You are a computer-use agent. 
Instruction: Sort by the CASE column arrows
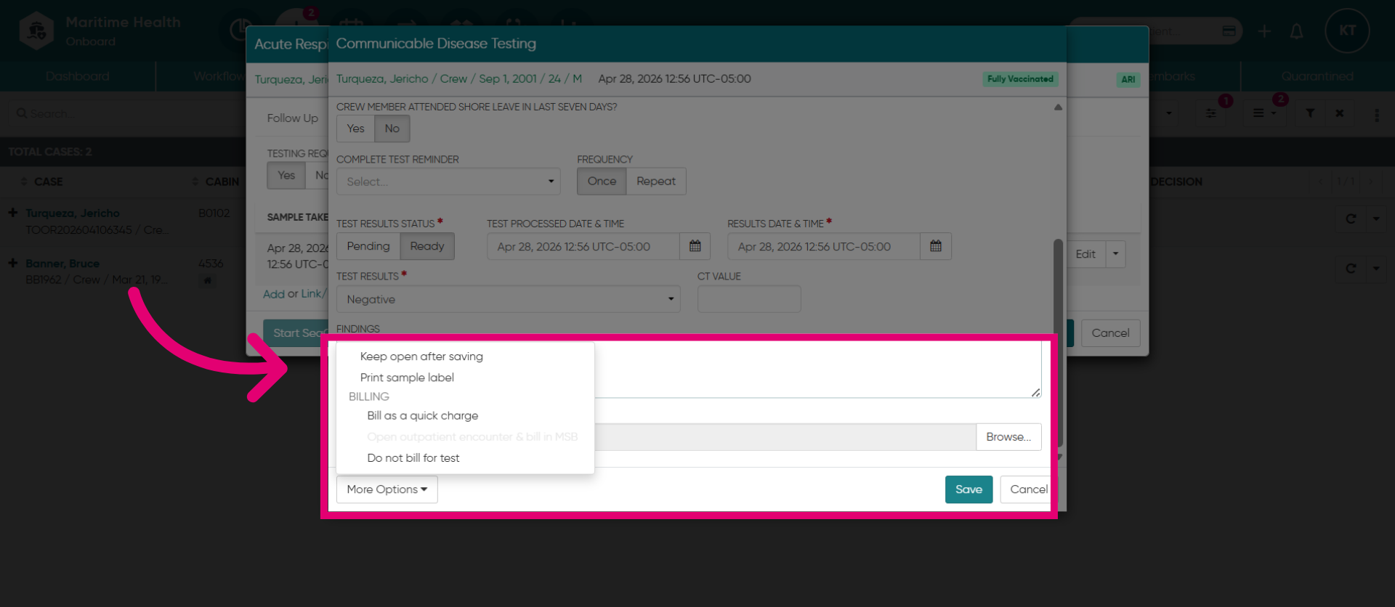coord(24,182)
